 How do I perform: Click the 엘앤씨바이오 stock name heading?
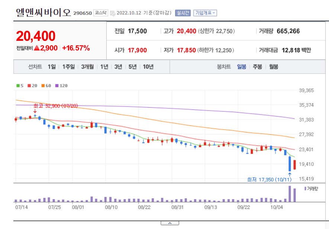[x=43, y=13]
